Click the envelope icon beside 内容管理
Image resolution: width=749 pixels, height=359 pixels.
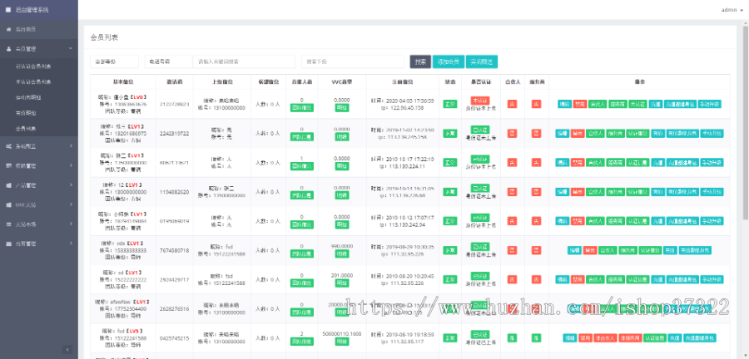click(9, 243)
